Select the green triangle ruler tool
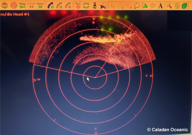This screenshot has height=135, width=192. click(x=145, y=6)
